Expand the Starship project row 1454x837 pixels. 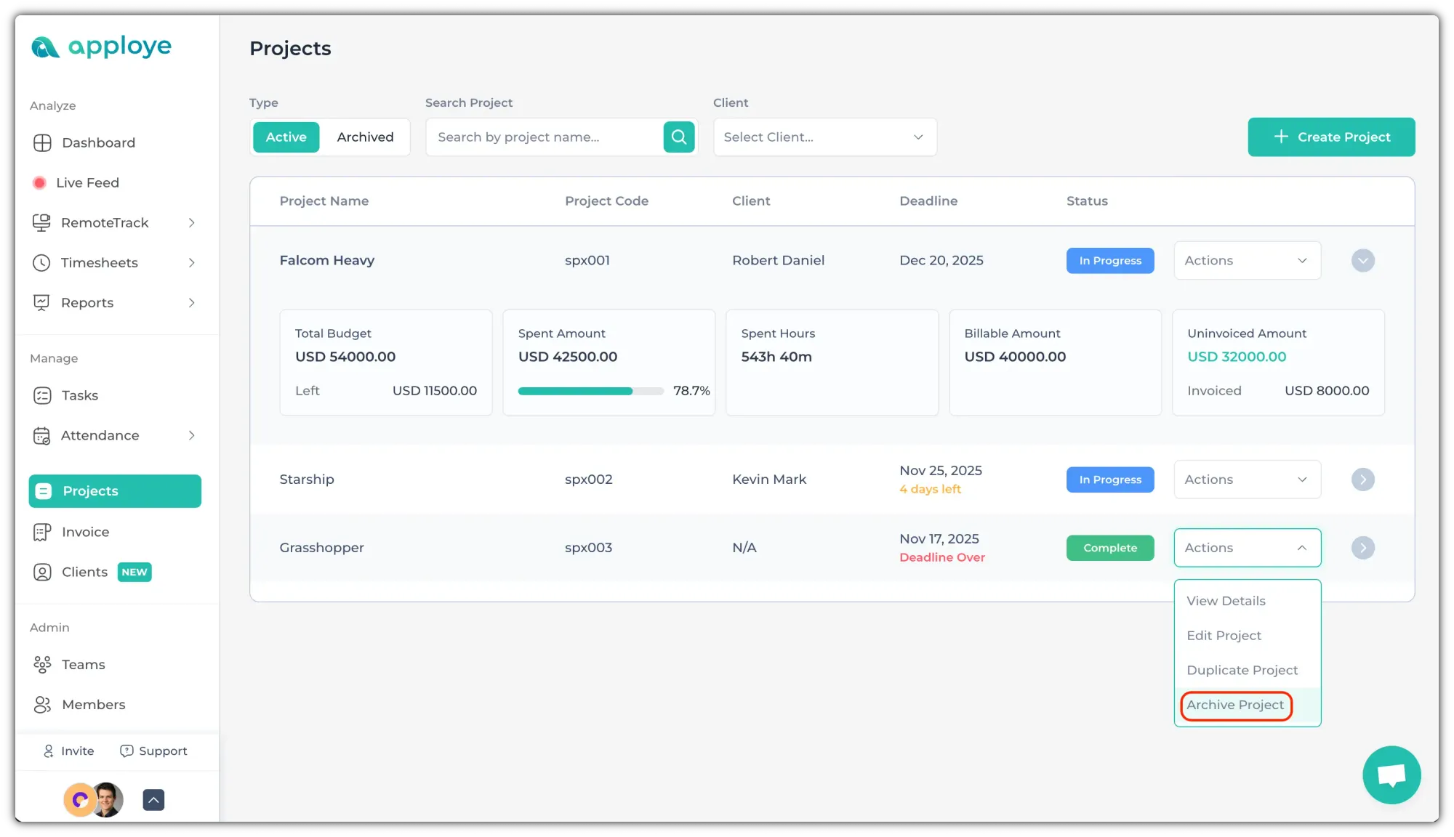(1362, 480)
